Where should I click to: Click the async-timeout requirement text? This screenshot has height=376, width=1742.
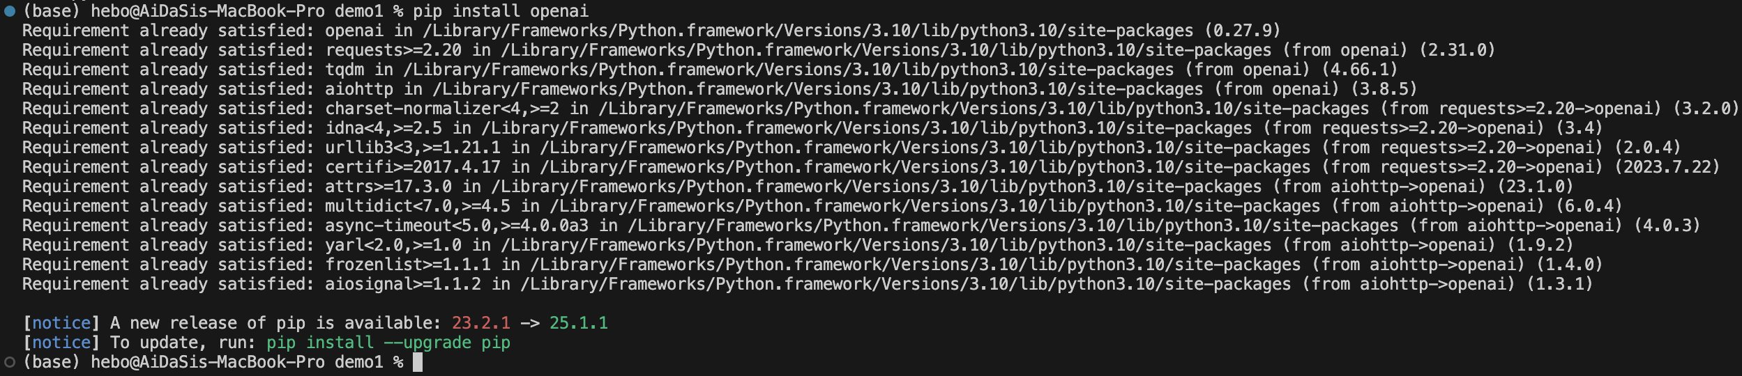(x=457, y=226)
